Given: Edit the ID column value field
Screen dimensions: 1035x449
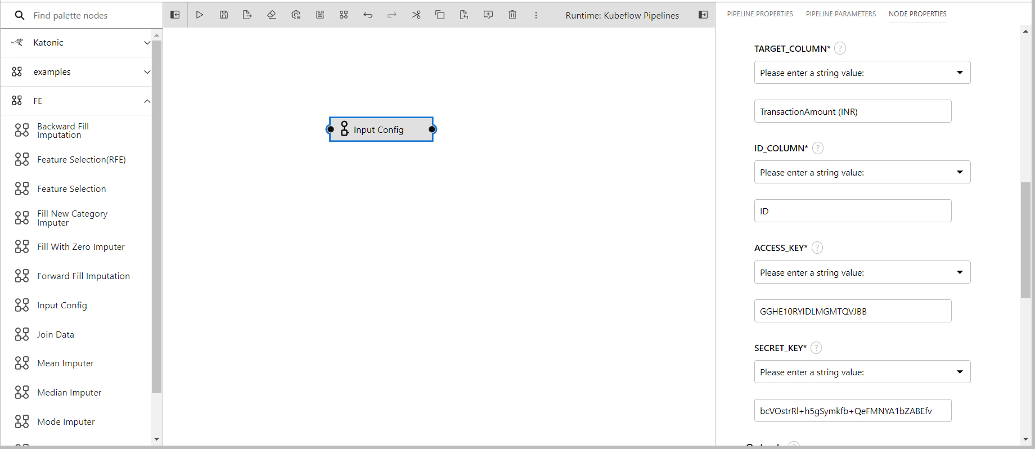Looking at the screenshot, I should coord(853,211).
